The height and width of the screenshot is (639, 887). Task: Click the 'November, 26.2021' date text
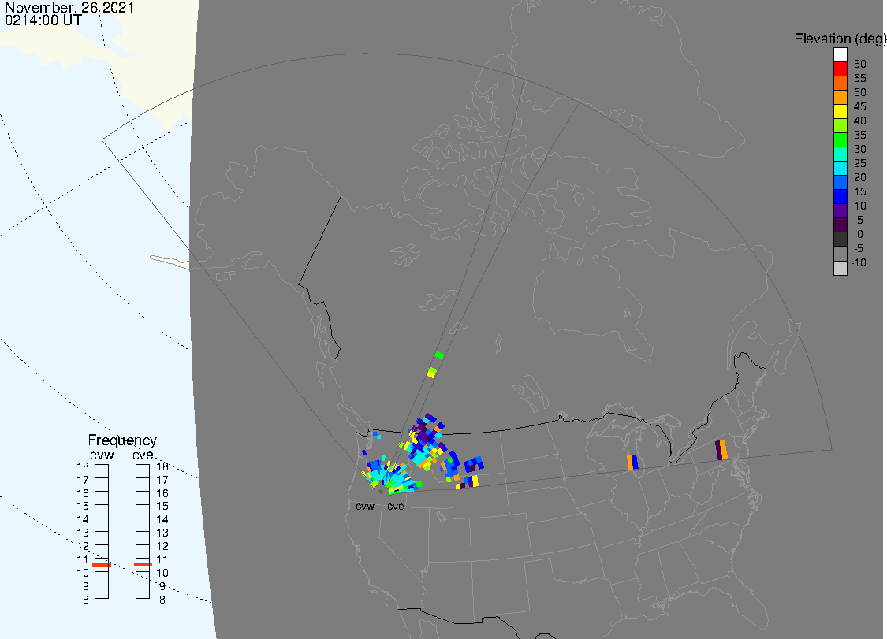pyautogui.click(x=69, y=7)
